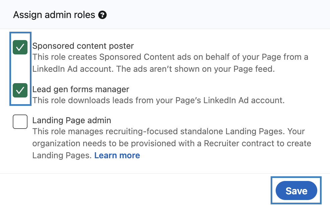Screen dimensions: 330x205
Task: Click the Sponsored content poster label text
Action: (x=83, y=46)
